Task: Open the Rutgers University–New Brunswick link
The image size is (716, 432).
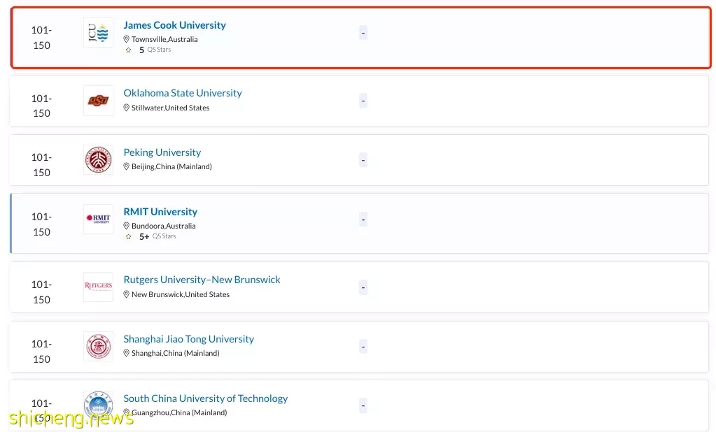Action: click(x=202, y=280)
